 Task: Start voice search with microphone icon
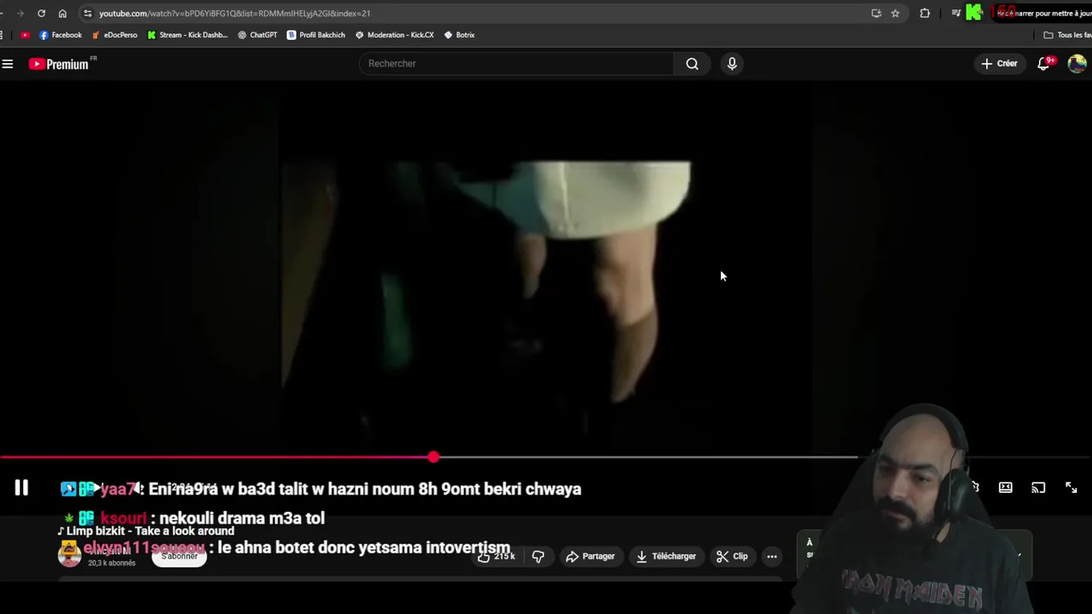[x=732, y=64]
